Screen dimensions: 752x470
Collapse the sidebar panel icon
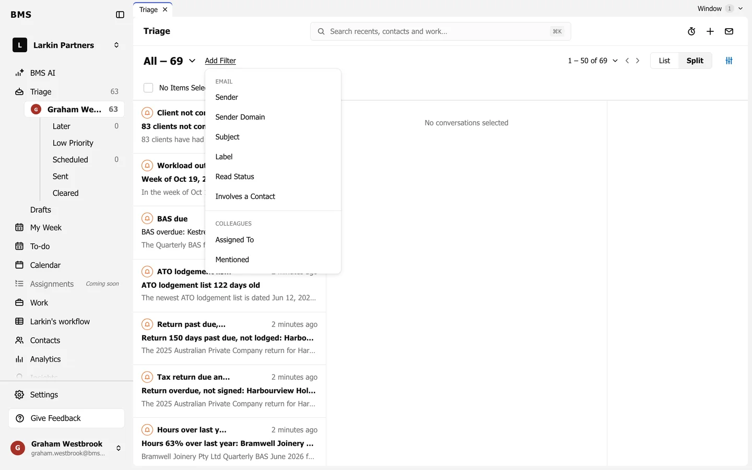coord(120,15)
